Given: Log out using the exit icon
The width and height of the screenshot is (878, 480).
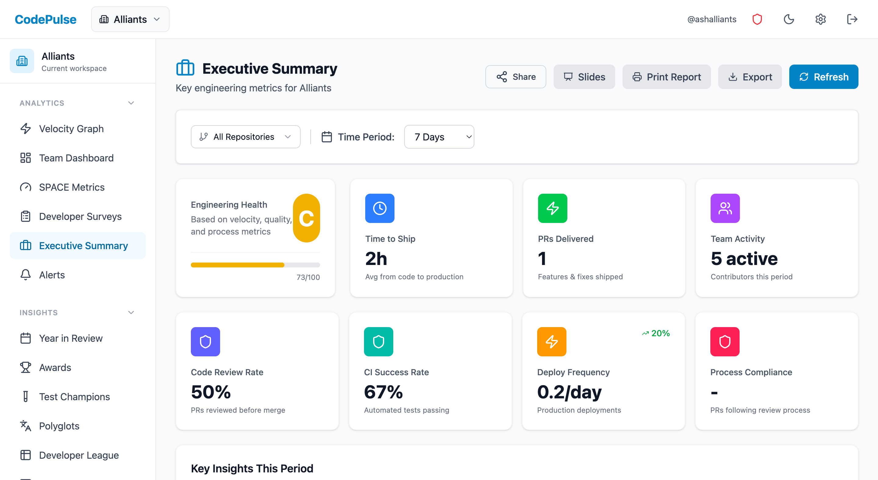Looking at the screenshot, I should (x=852, y=19).
